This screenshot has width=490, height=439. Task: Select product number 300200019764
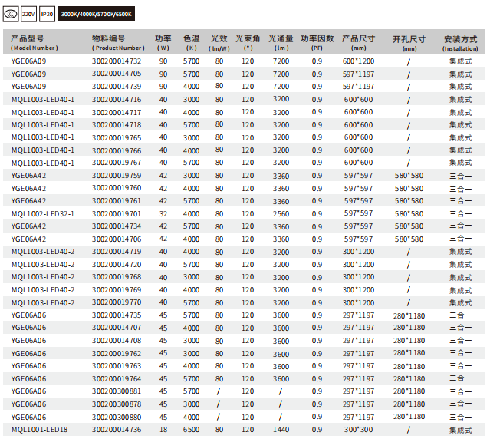point(117,378)
